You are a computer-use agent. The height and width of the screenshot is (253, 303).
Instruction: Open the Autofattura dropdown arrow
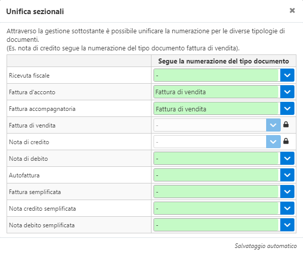coord(287,175)
